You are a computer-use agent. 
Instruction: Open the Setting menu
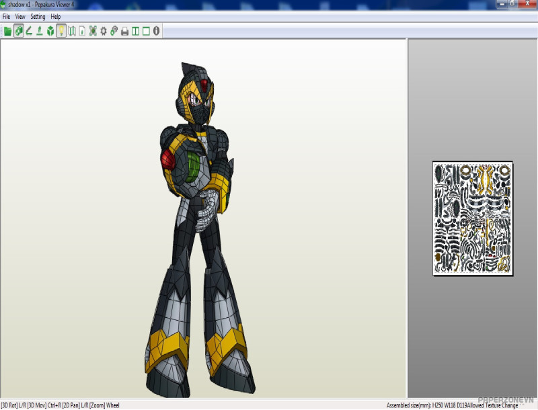(38, 16)
